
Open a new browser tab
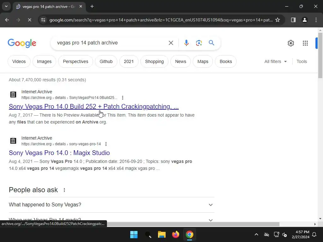92,7
